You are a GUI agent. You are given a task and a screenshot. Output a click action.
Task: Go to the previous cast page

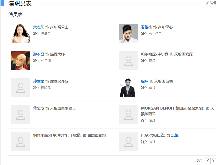point(208,161)
